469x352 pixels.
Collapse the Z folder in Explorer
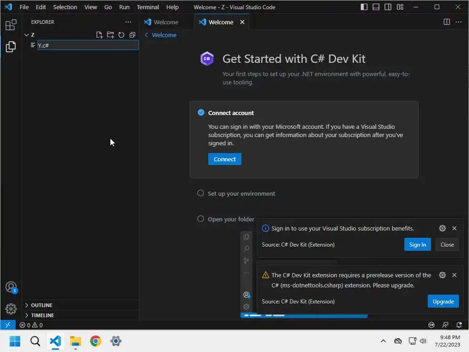[27, 35]
